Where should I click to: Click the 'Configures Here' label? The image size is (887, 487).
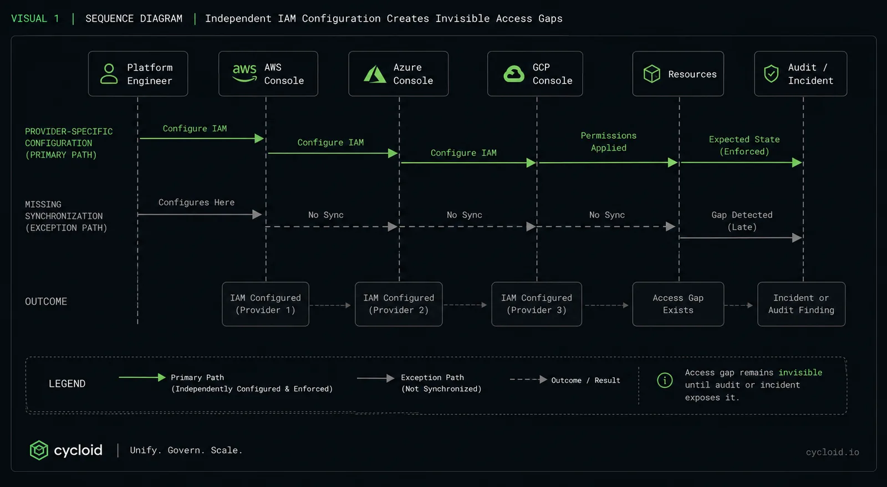point(196,202)
